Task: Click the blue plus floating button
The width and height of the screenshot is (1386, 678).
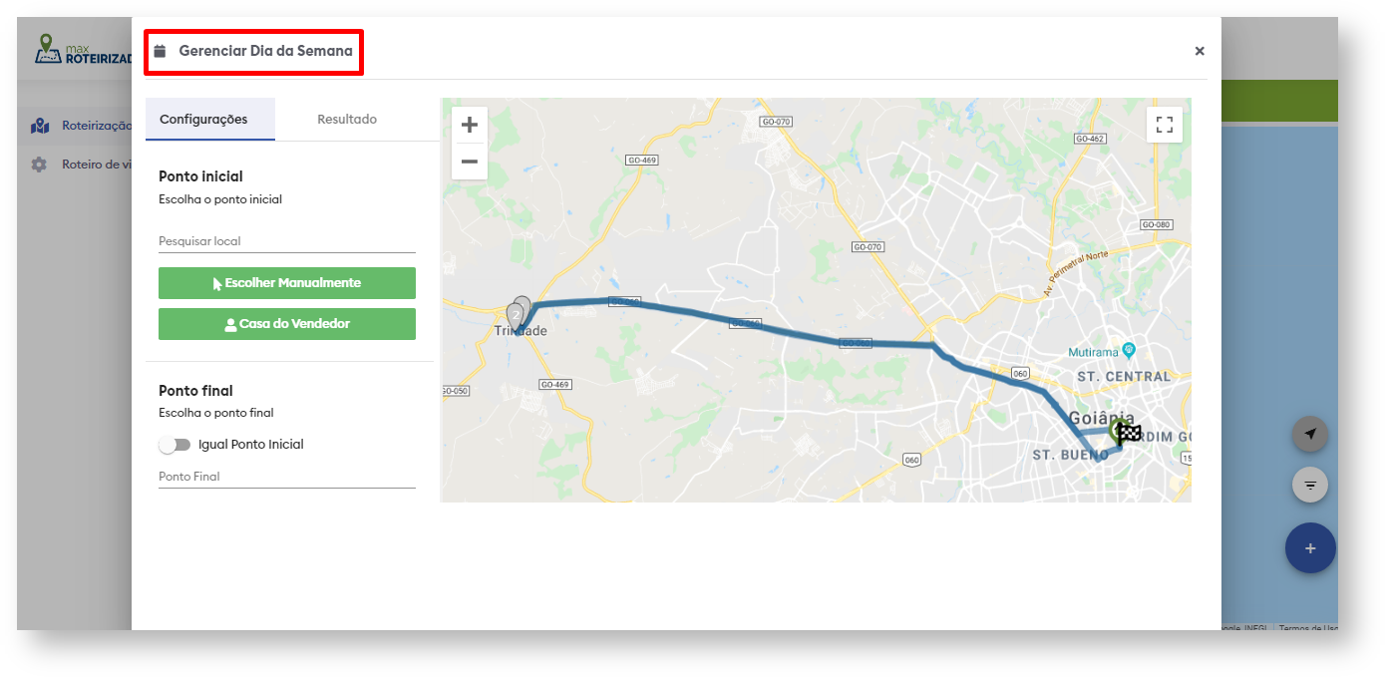Action: [x=1310, y=548]
